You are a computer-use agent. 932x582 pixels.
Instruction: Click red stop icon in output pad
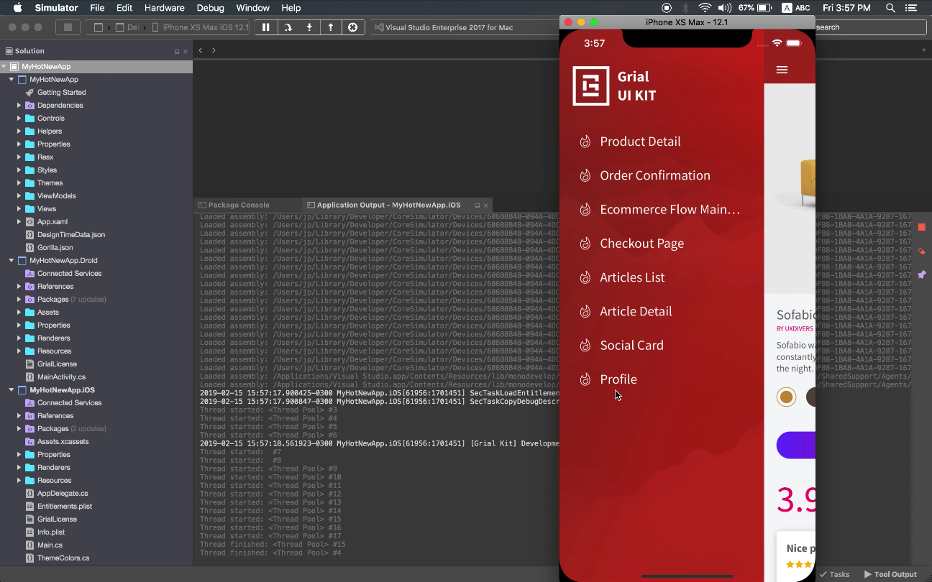click(921, 227)
